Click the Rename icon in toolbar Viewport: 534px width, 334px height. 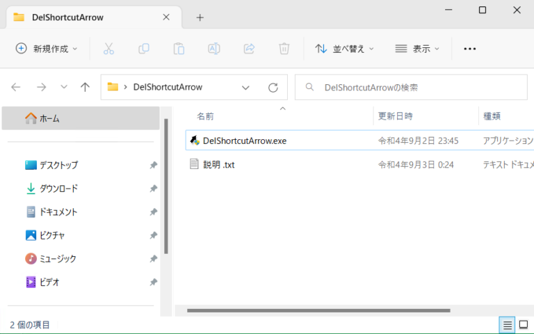214,49
